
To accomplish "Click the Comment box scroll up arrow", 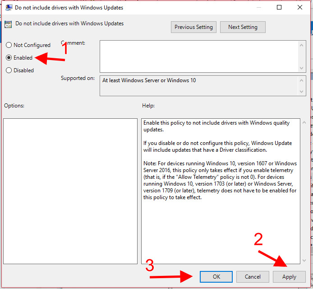I will click(301, 45).
